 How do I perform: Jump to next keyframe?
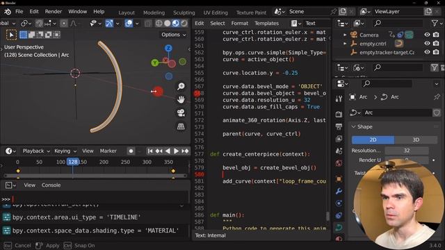click(185, 151)
